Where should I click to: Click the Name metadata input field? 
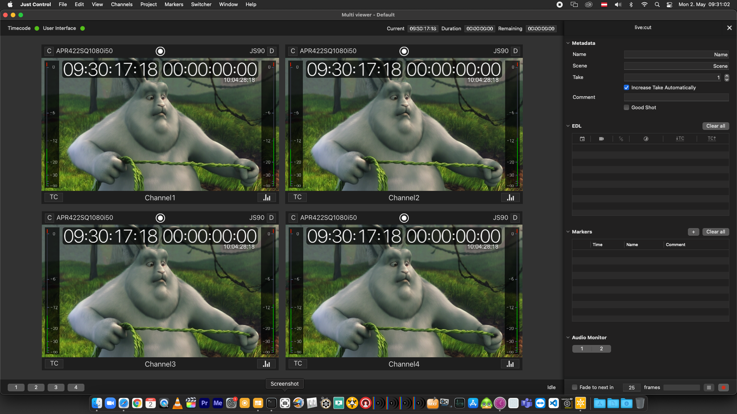tap(676, 54)
